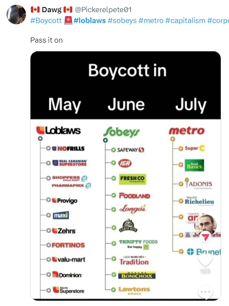Open the #metro hashtag link
The width and height of the screenshot is (229, 306).
click(151, 20)
